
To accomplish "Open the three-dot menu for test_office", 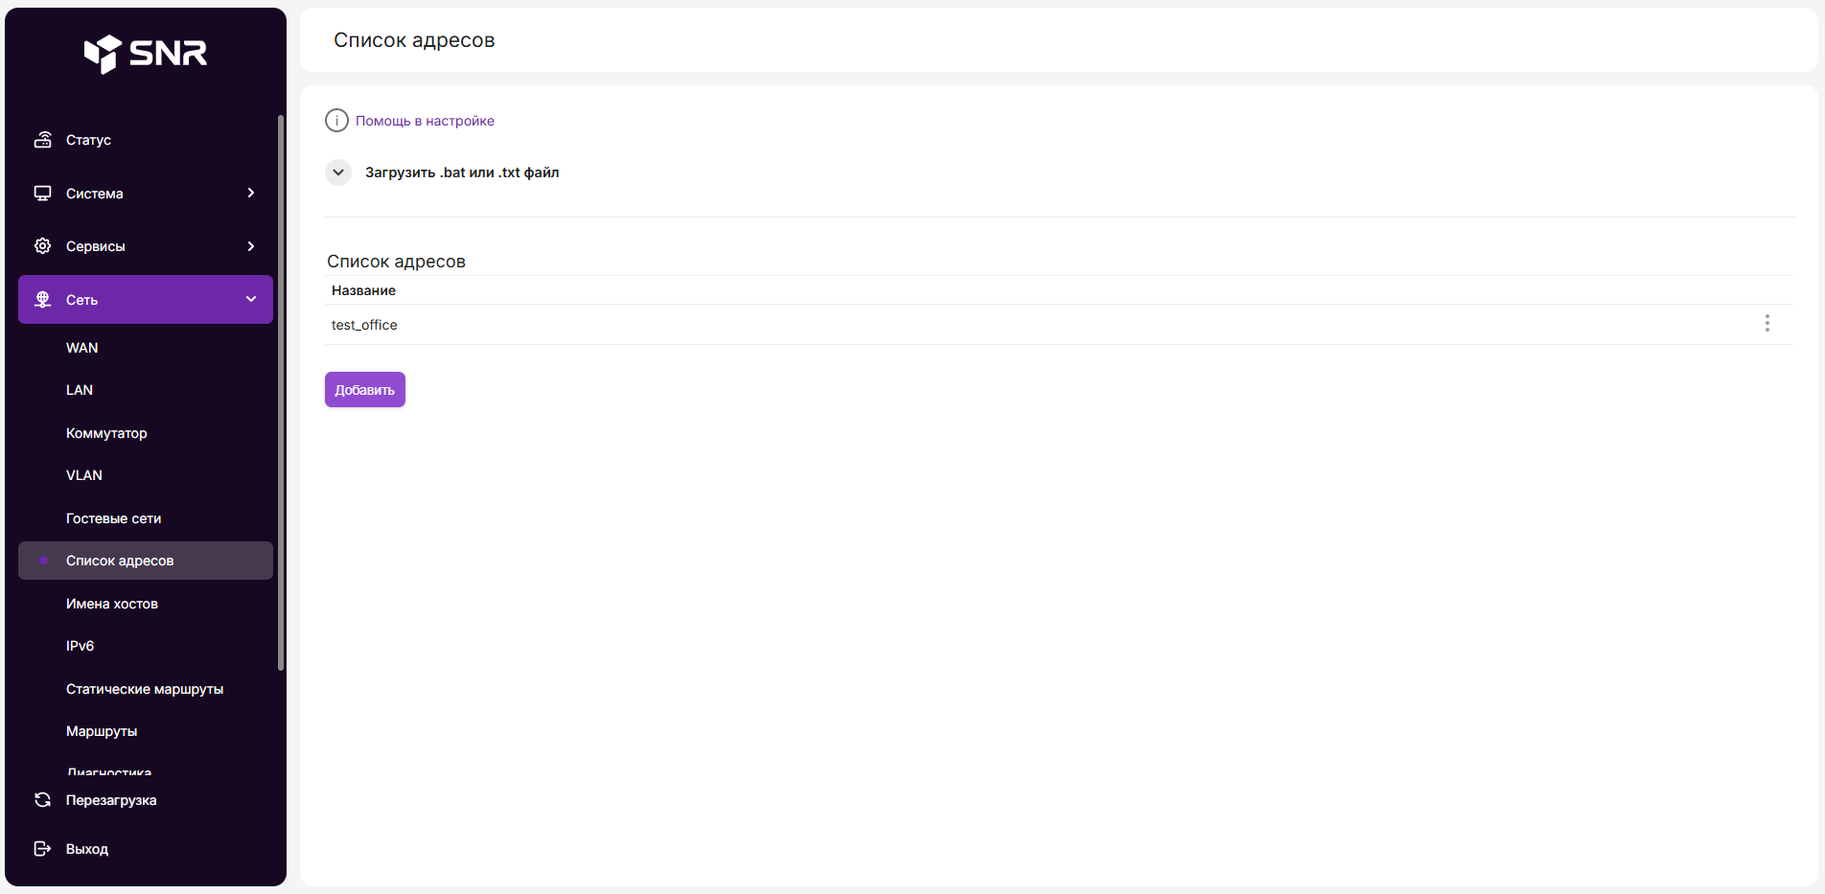I will click(x=1767, y=324).
